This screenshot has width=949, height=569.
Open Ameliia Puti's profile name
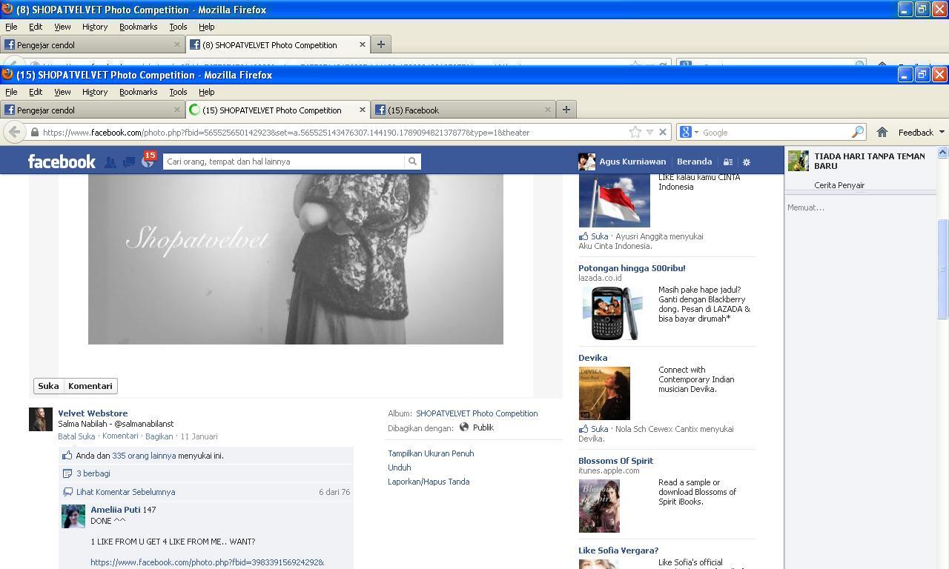[x=116, y=510]
